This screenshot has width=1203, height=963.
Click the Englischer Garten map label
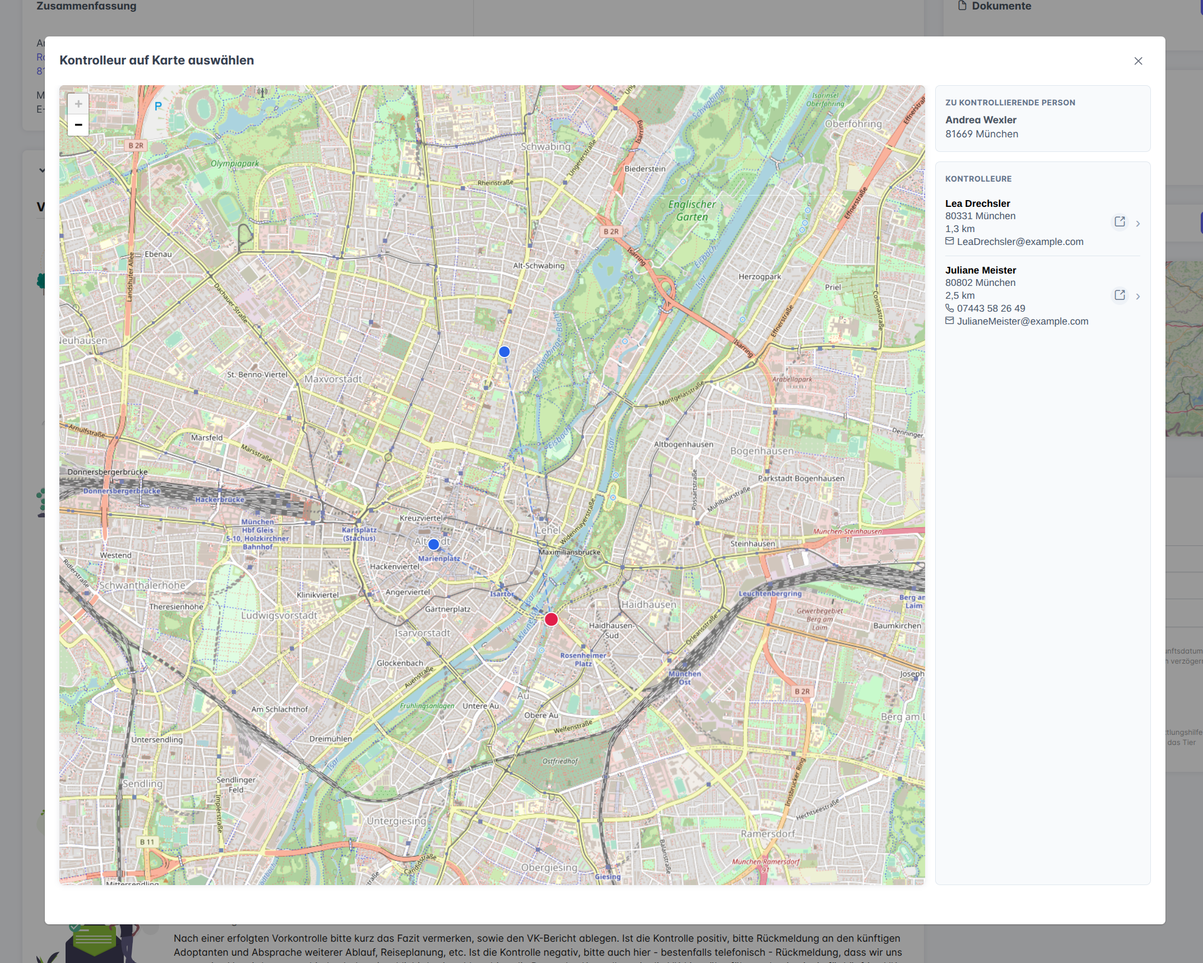click(692, 211)
